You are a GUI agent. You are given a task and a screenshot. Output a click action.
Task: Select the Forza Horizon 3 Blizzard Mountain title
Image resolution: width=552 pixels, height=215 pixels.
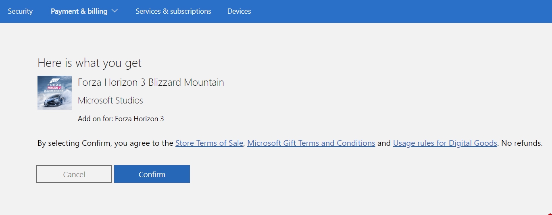[x=151, y=83]
